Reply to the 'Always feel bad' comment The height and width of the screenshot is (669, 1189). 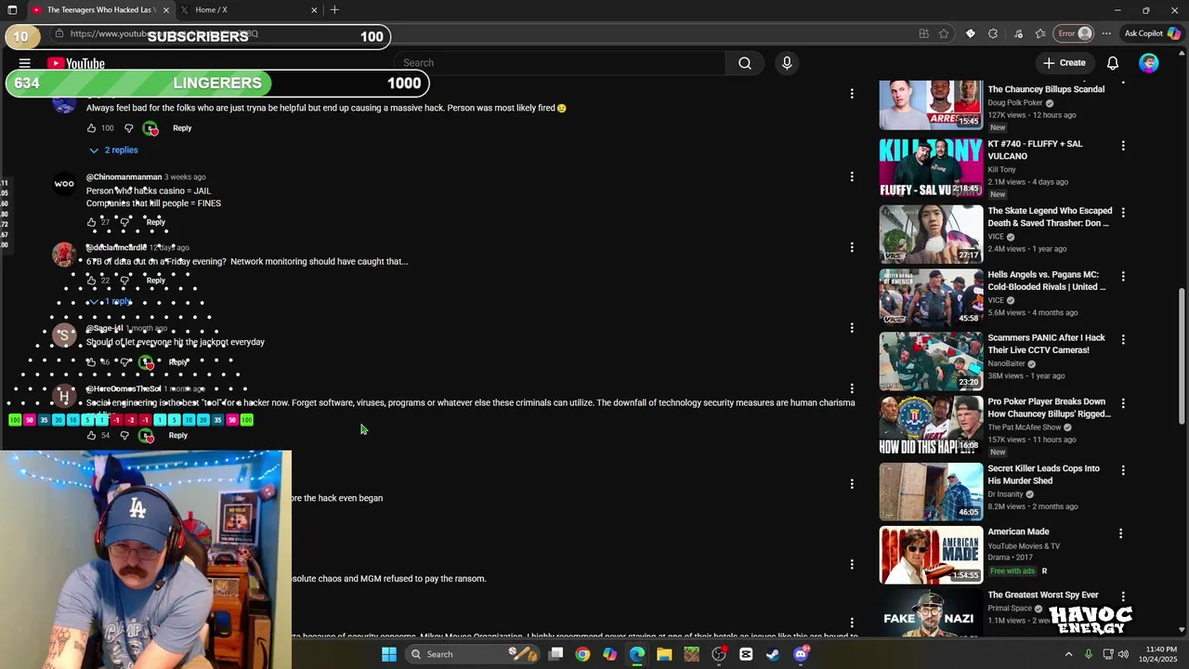pos(182,128)
